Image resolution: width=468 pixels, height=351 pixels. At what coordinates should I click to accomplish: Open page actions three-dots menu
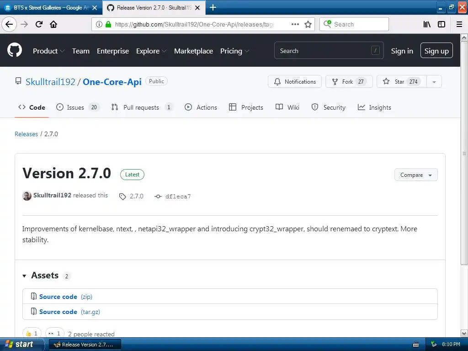tap(295, 24)
